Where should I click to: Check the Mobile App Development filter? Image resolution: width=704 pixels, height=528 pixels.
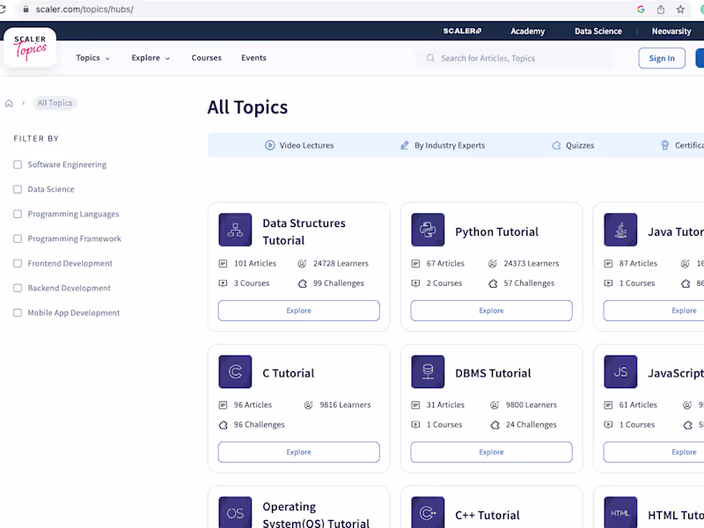(18, 313)
